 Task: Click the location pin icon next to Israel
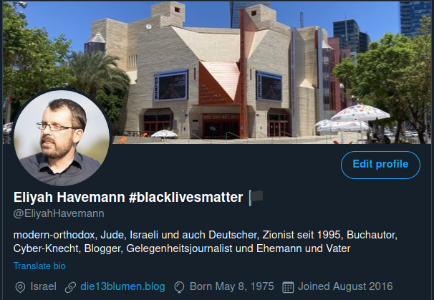pos(20,287)
